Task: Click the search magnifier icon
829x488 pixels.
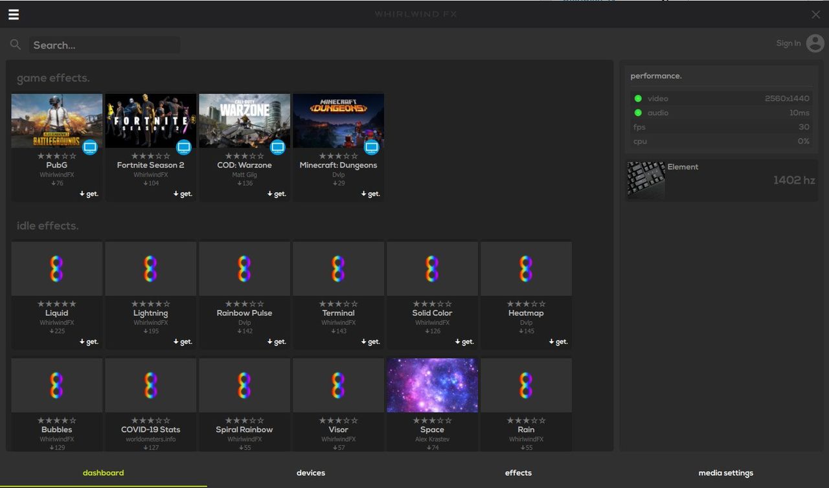Action: point(16,45)
